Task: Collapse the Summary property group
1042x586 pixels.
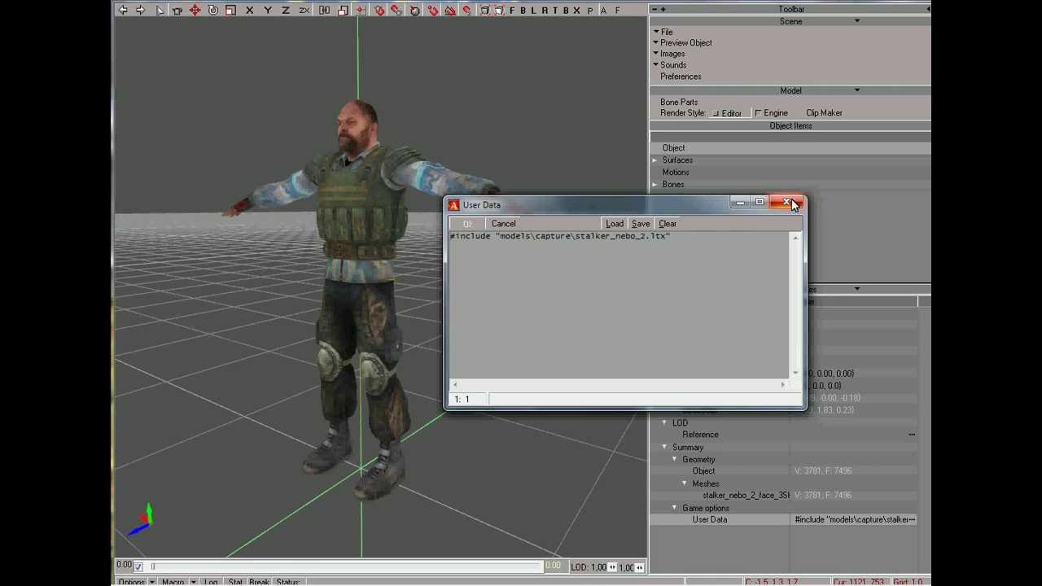Action: (x=664, y=447)
